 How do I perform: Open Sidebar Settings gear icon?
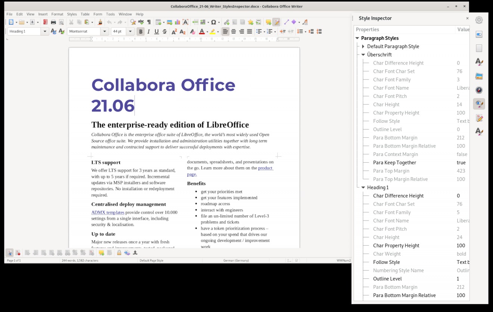[479, 20]
